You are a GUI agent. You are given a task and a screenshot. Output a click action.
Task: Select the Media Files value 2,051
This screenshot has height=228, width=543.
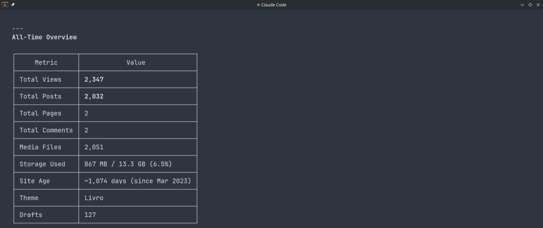94,147
